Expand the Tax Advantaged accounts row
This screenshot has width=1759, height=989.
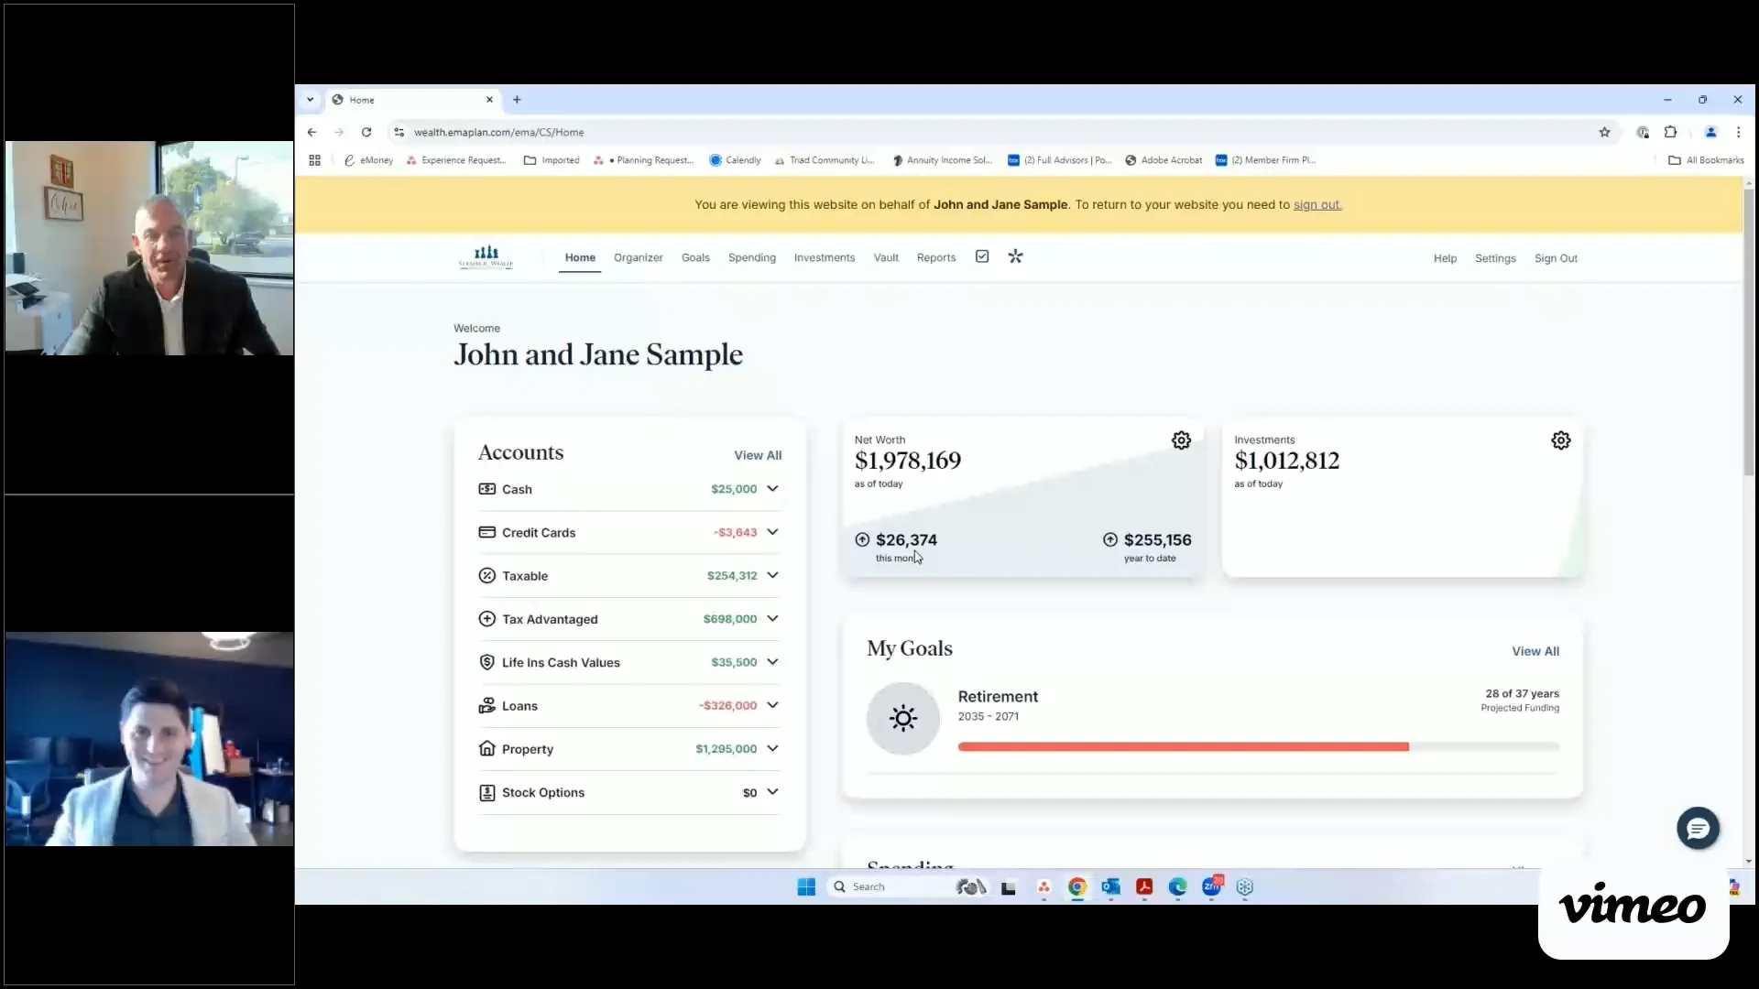click(x=629, y=619)
